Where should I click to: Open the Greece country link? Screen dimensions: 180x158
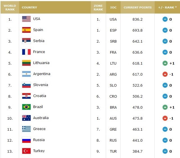pyautogui.click(x=39, y=129)
